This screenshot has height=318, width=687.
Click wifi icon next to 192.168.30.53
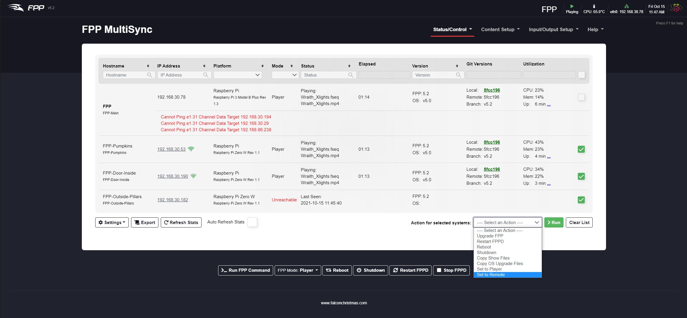(x=191, y=149)
